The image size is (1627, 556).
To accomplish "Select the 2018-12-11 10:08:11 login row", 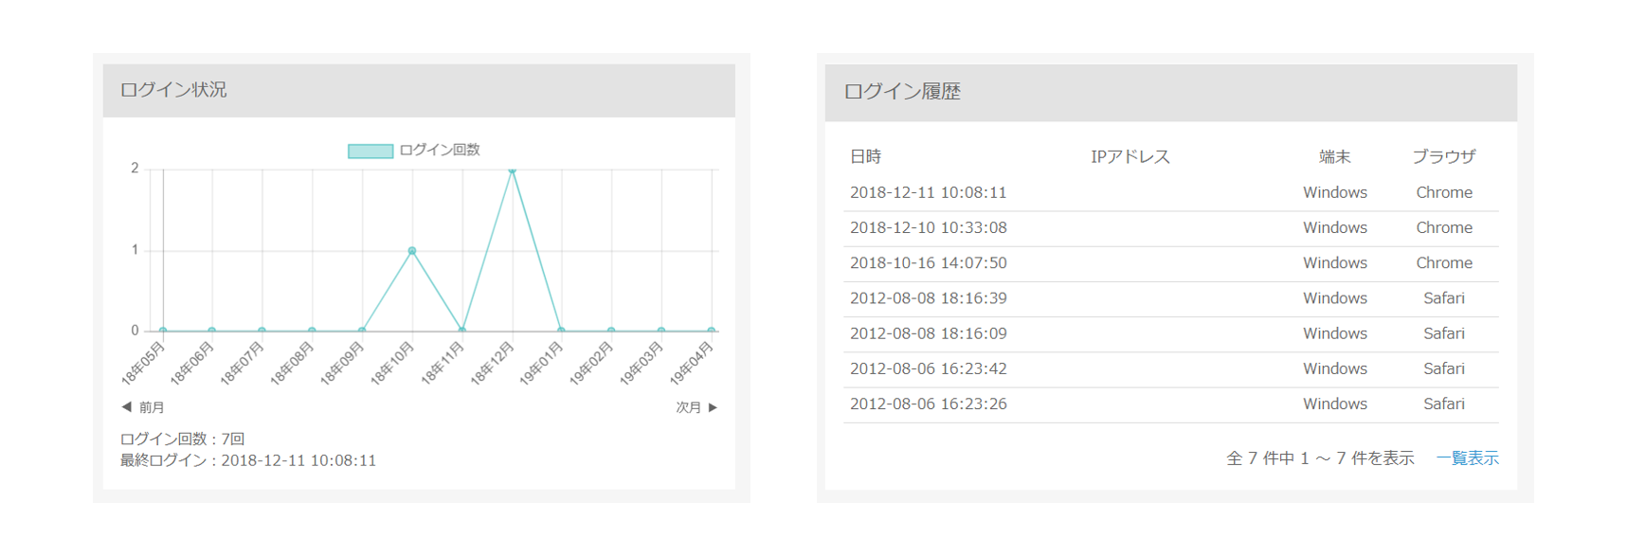I will point(1171,193).
